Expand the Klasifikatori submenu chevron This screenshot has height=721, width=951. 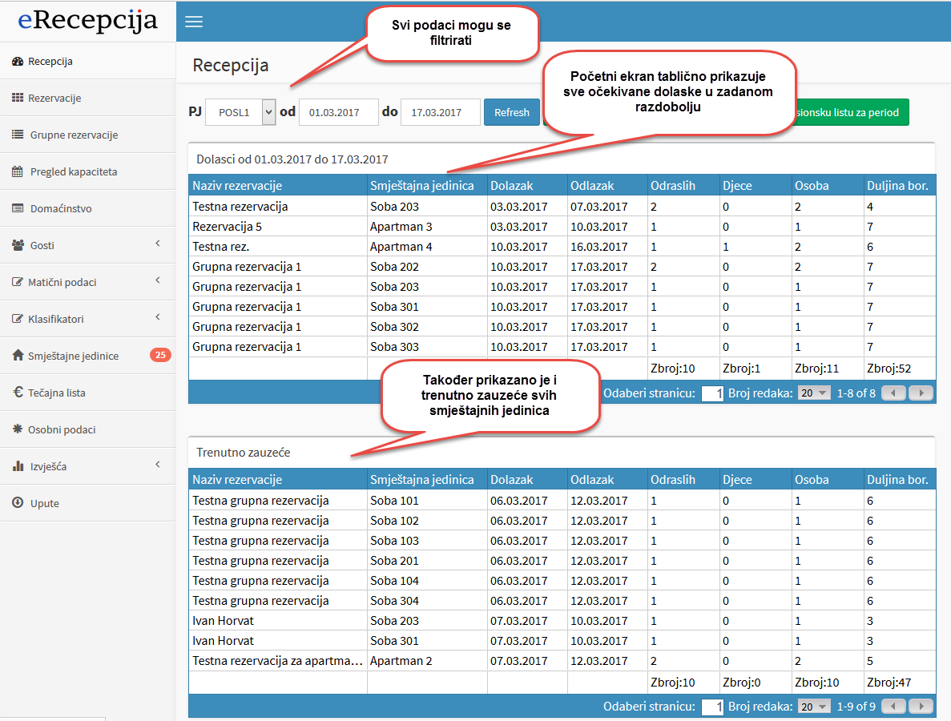(158, 317)
